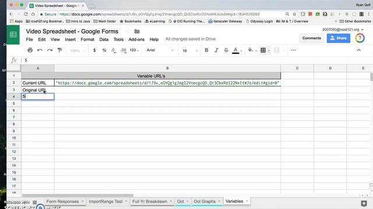The image size is (373, 209).
Task: Toggle italic formatting
Action: click(x=216, y=51)
